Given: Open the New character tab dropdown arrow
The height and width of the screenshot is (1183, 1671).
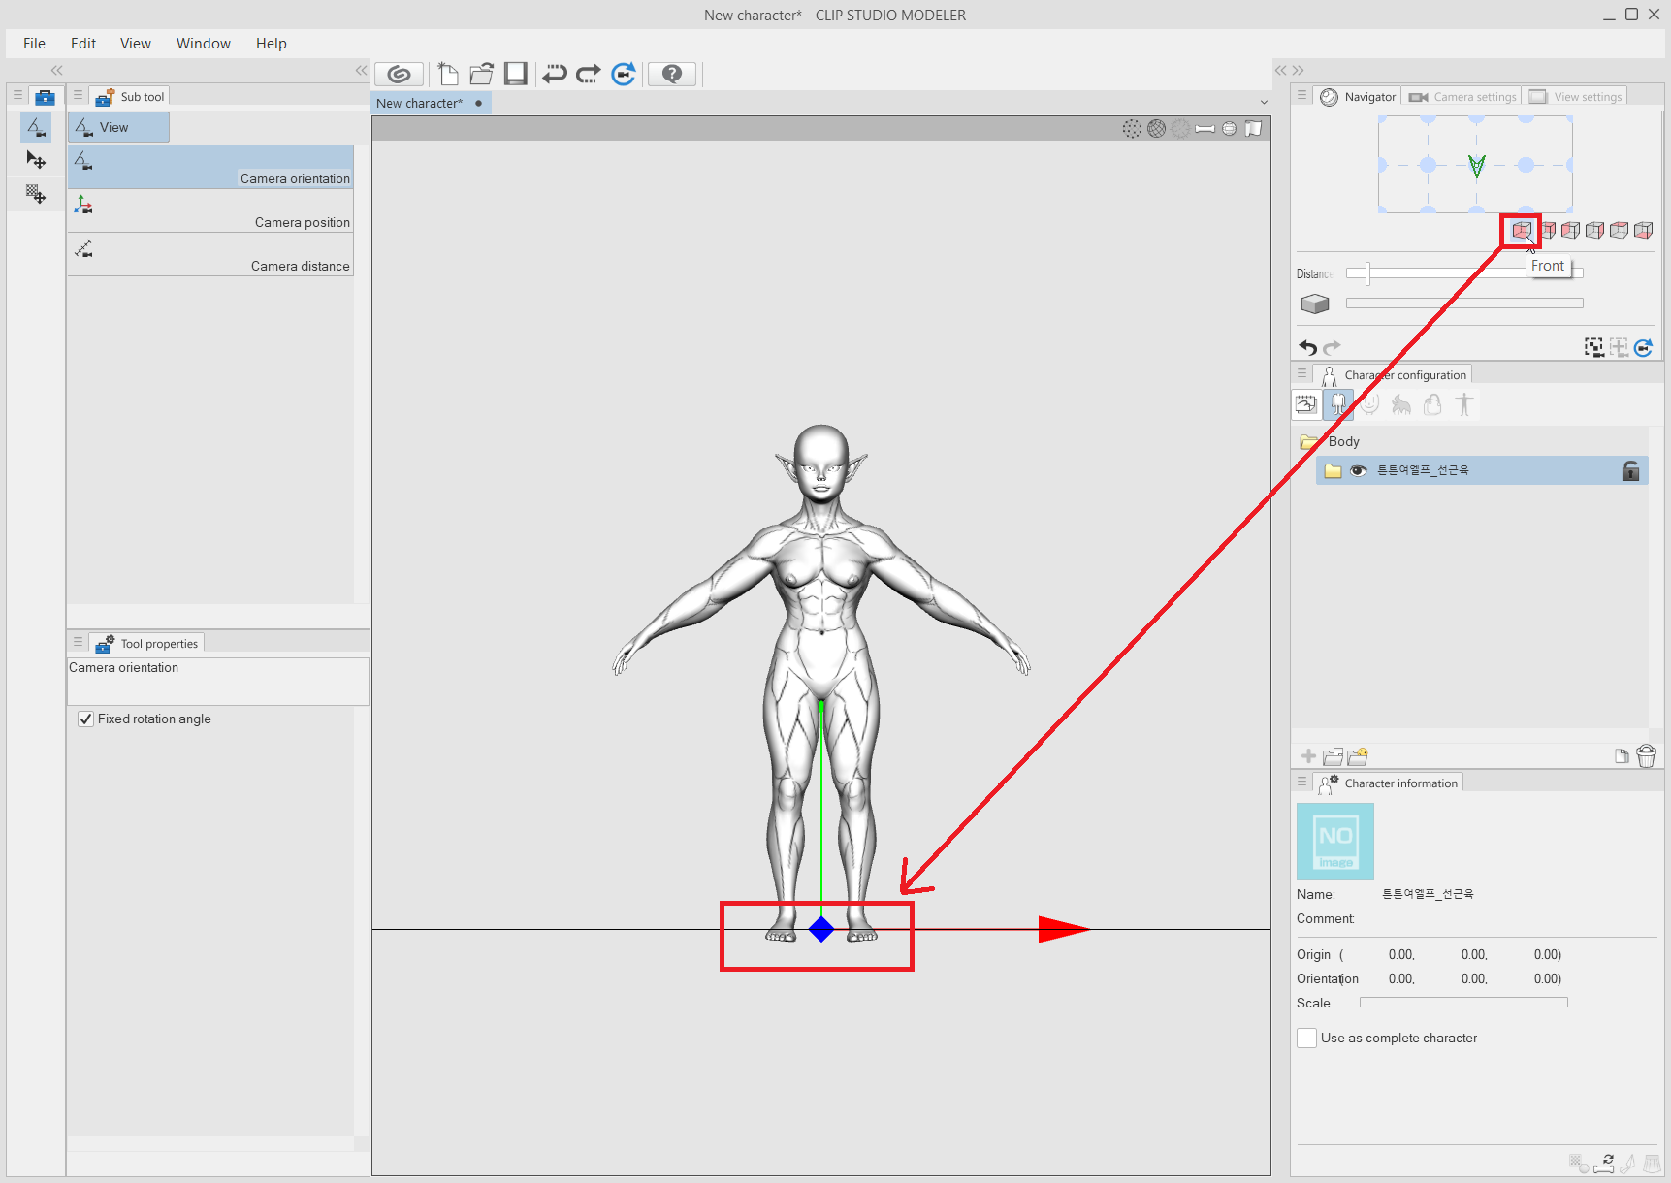Looking at the screenshot, I should point(1263,102).
